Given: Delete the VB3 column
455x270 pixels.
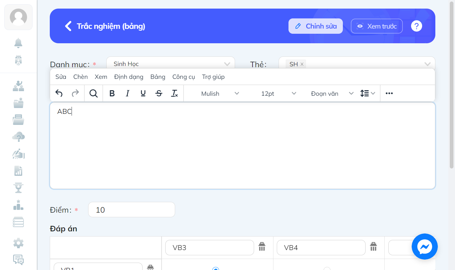Looking at the screenshot, I should 262,247.
